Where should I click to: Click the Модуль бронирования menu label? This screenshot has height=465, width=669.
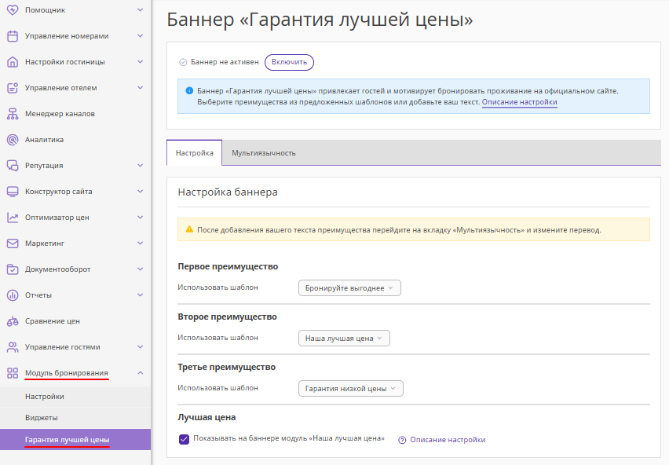pyautogui.click(x=67, y=373)
